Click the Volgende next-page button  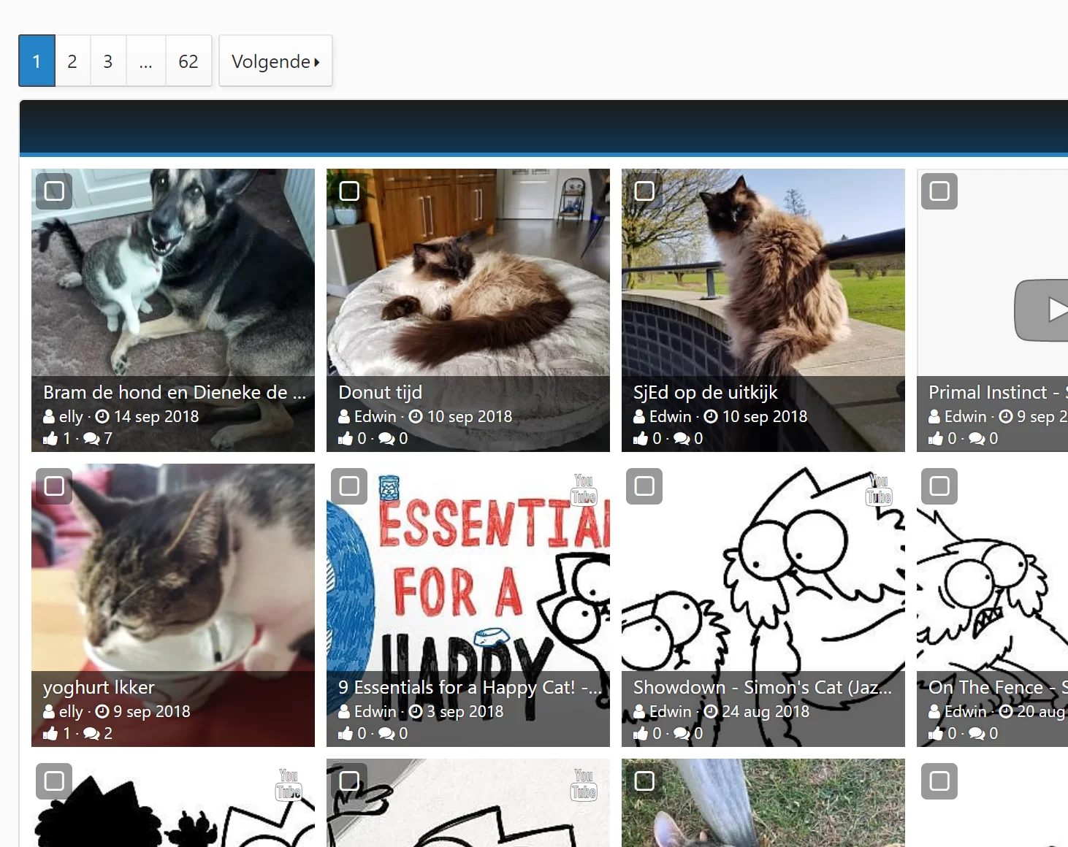pyautogui.click(x=275, y=61)
